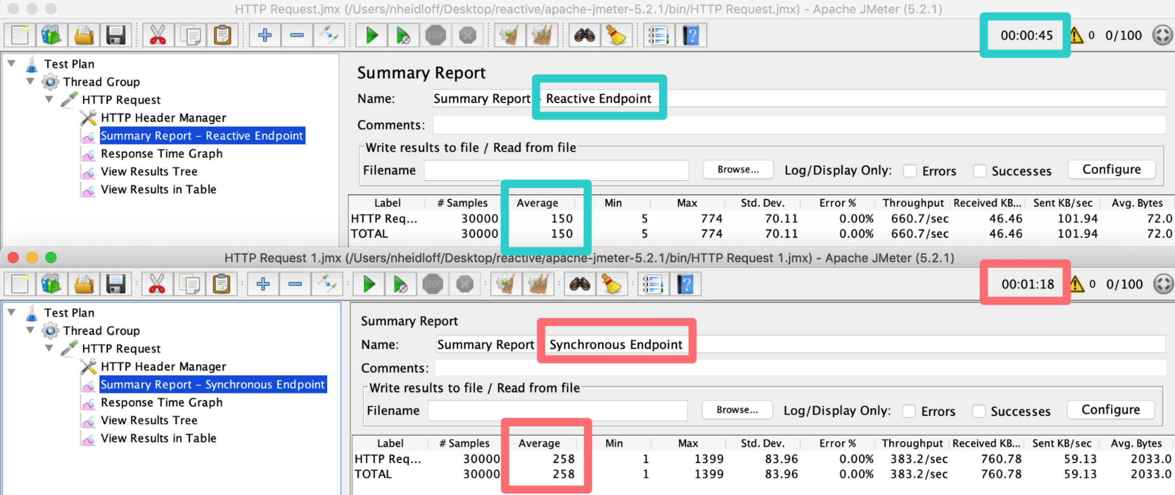
Task: Click the minus Collapse All icon in Reactive Endpoint window
Action: [297, 35]
